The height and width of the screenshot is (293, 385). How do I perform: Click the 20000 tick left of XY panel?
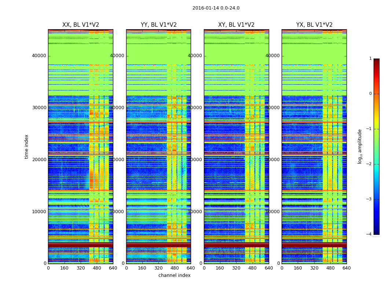coord(195,160)
